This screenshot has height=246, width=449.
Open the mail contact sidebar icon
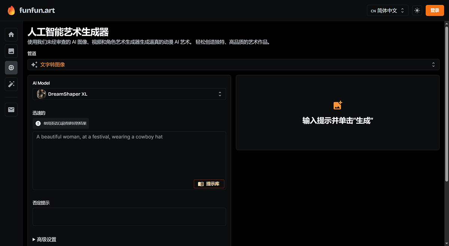click(x=11, y=110)
